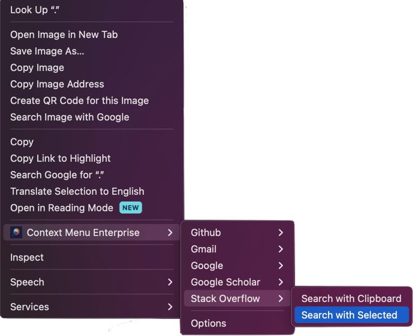Expand the Github chevron
Viewport: 415px width, 336px height.
[281, 232]
